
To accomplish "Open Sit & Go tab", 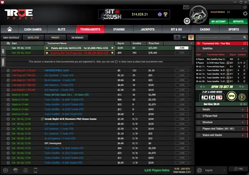I will tap(176, 29).
